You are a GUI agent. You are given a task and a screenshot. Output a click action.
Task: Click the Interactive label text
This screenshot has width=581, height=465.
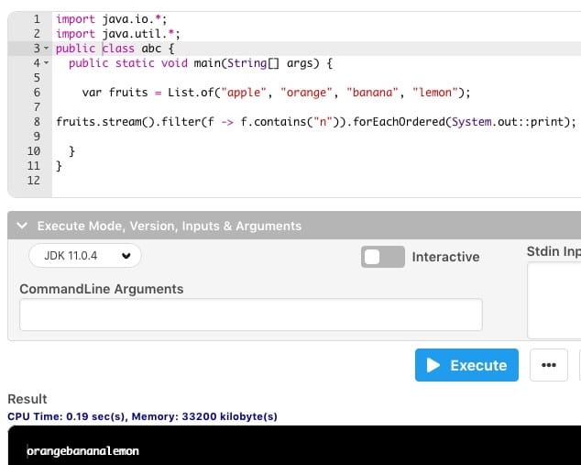coord(445,257)
